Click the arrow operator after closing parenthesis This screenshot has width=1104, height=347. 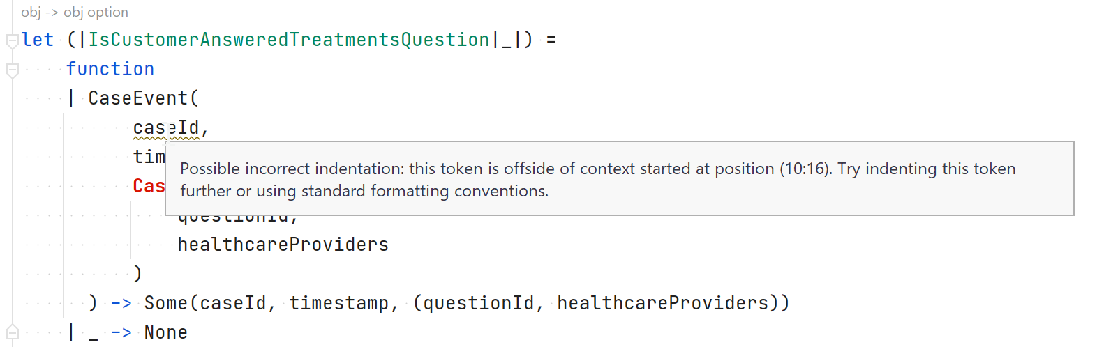pos(121,303)
